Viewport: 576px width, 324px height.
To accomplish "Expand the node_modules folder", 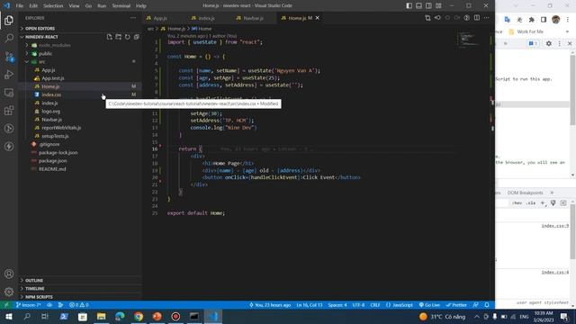I will point(54,45).
